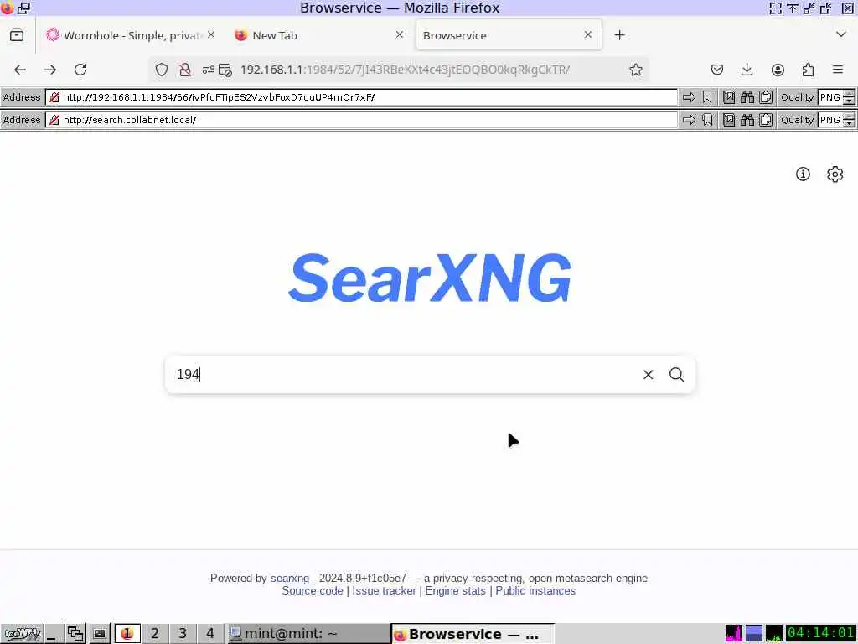Click PNG quality field on search.collabnet.local row
The image size is (858, 644).
(x=830, y=120)
